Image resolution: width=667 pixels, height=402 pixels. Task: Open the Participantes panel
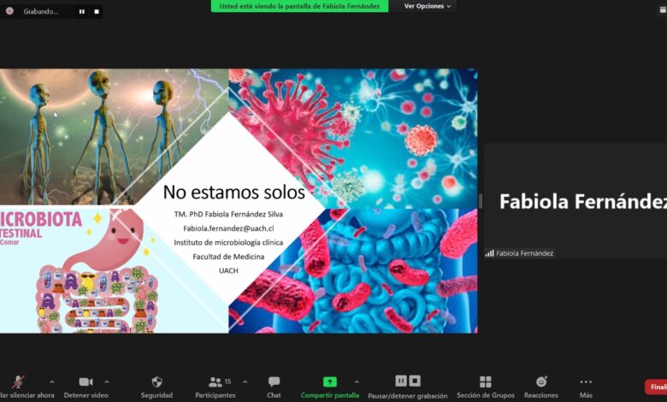click(215, 381)
